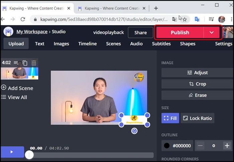
Task: Increase outline width with plus button
Action: coord(227,145)
